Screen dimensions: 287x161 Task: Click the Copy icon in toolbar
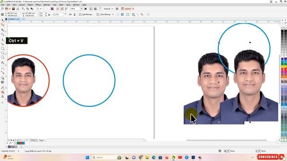tap(28, 9)
